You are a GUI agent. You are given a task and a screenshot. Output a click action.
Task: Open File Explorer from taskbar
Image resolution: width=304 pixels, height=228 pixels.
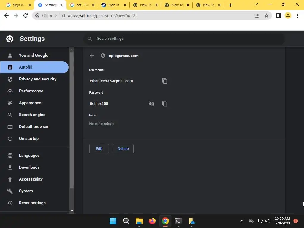139,221
